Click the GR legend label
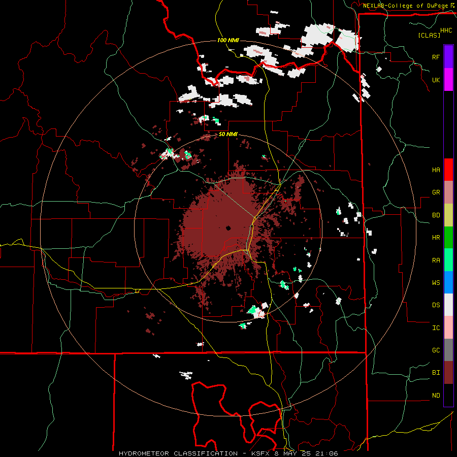 pyautogui.click(x=436, y=192)
